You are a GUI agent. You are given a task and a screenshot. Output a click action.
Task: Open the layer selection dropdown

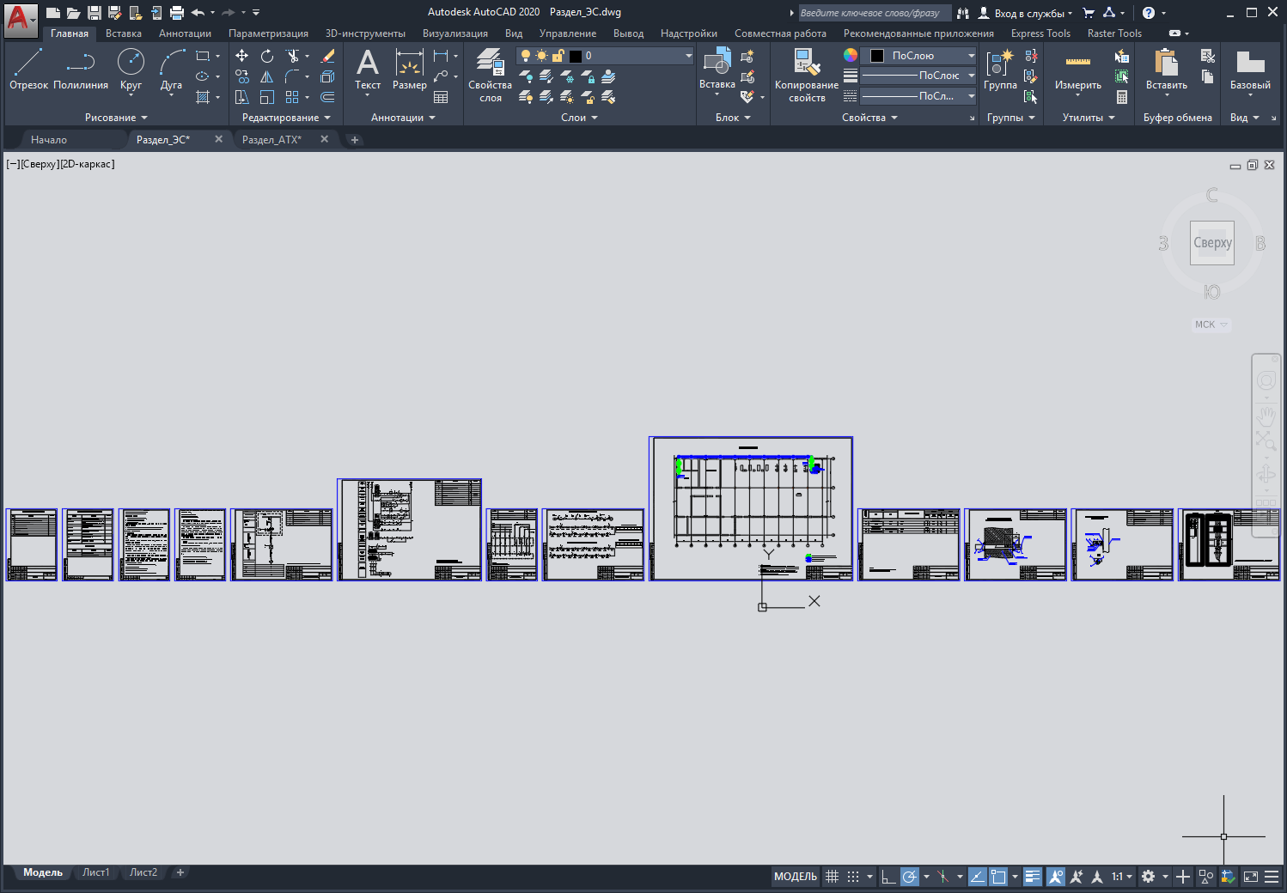pos(605,56)
